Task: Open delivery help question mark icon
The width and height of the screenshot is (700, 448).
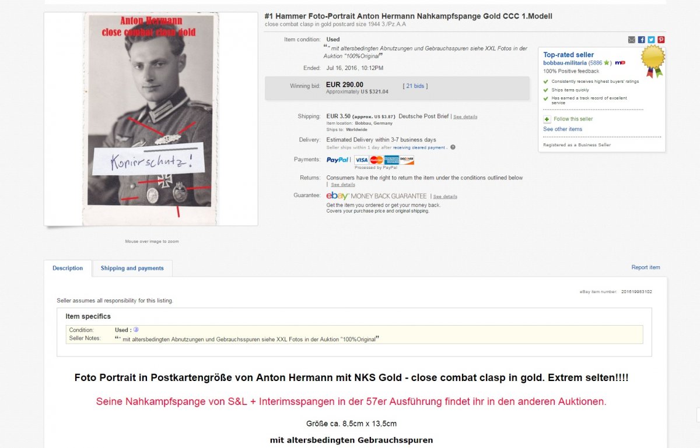Action: pos(453,147)
